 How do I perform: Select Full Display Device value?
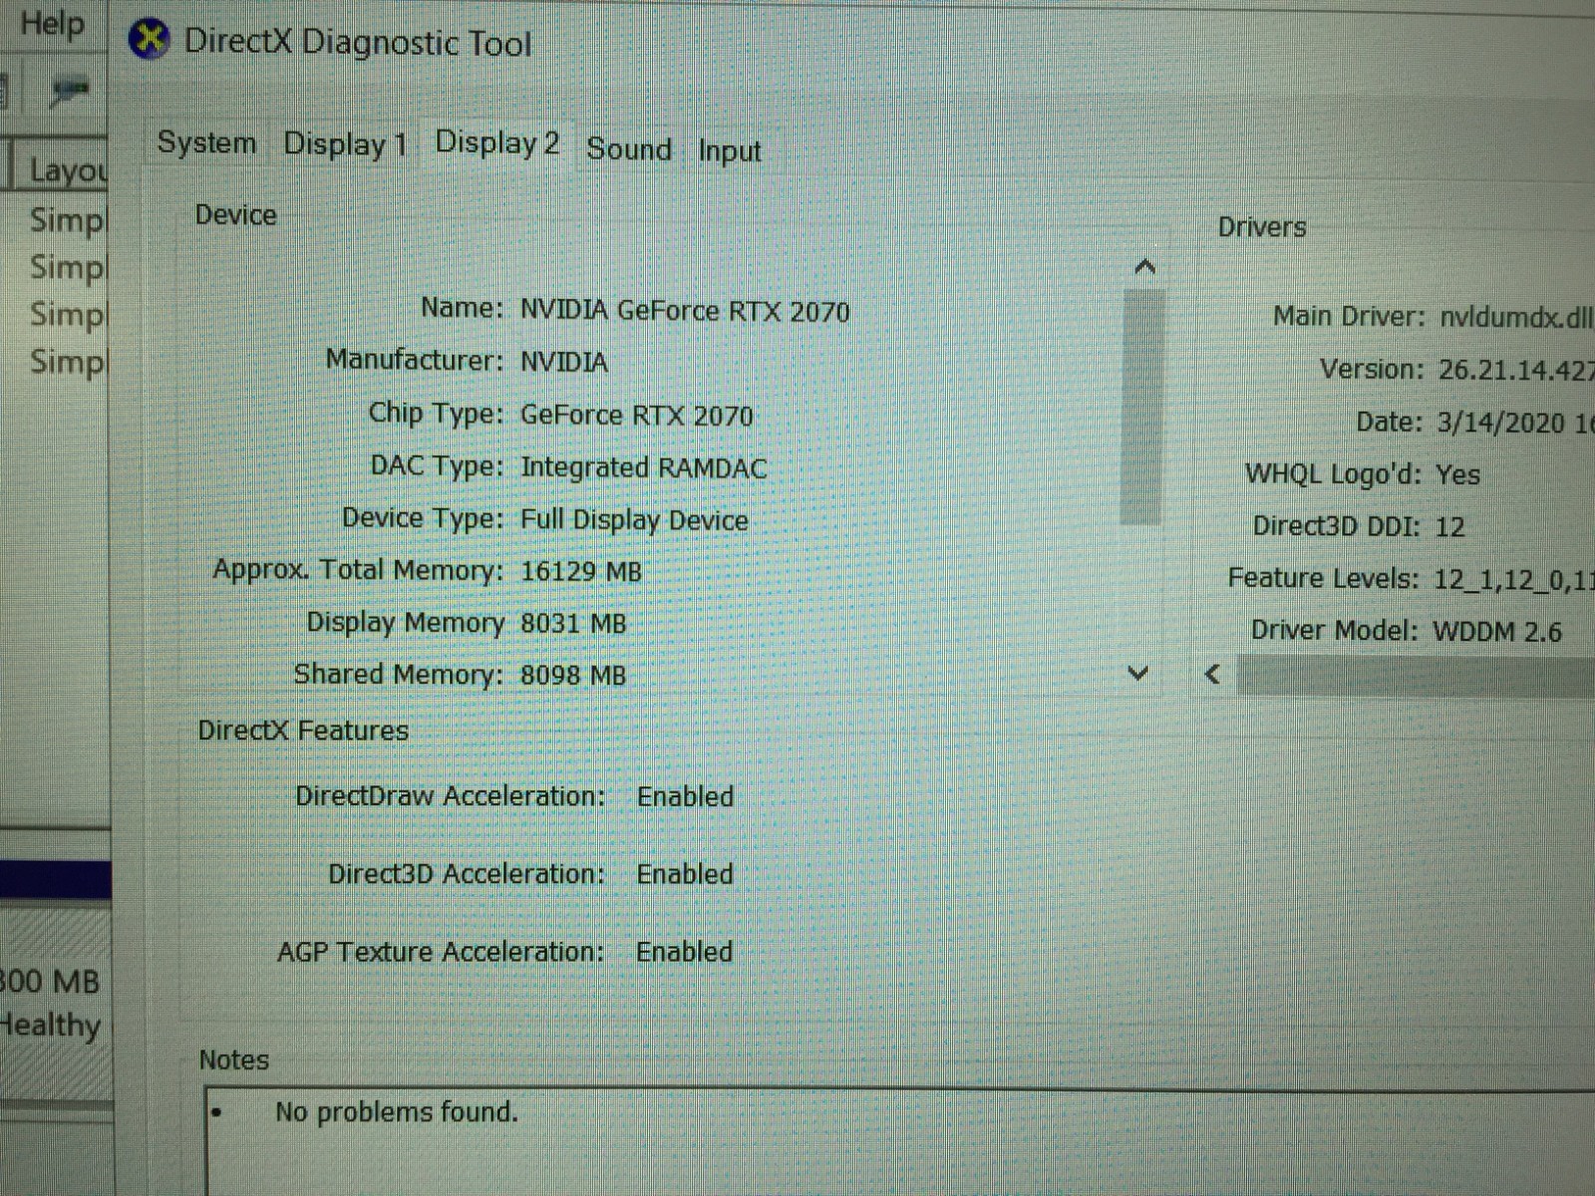click(x=634, y=520)
